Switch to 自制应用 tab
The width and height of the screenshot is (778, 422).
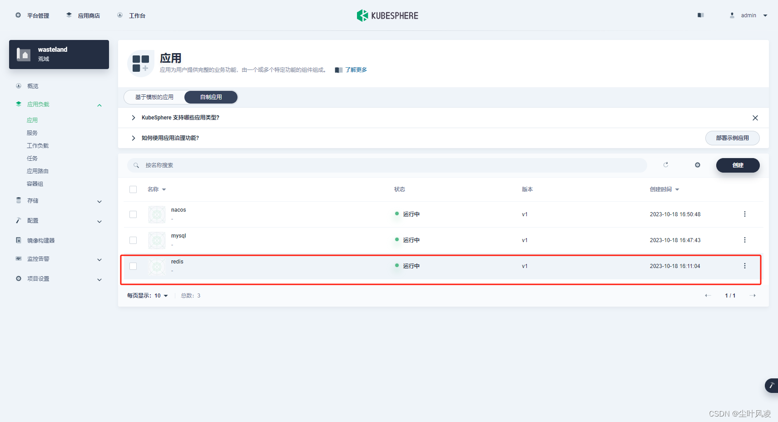click(211, 97)
